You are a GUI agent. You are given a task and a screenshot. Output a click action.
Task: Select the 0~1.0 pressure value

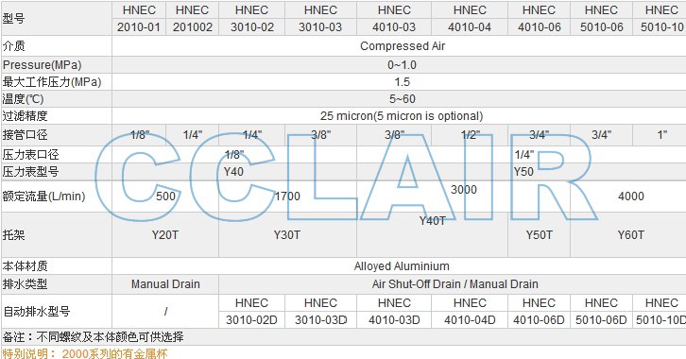pyautogui.click(x=402, y=65)
